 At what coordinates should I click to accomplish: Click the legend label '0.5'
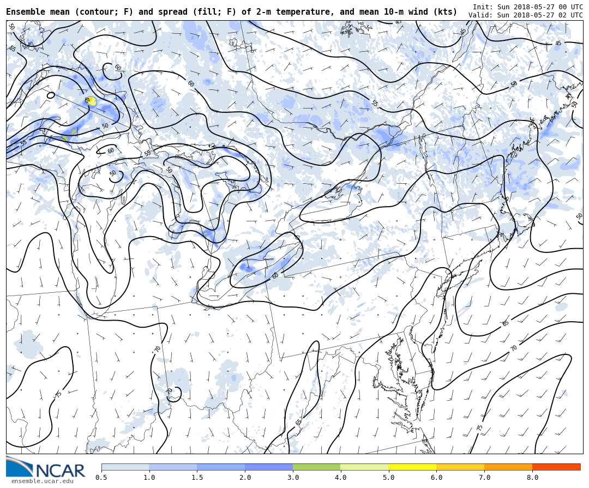[x=101, y=478]
